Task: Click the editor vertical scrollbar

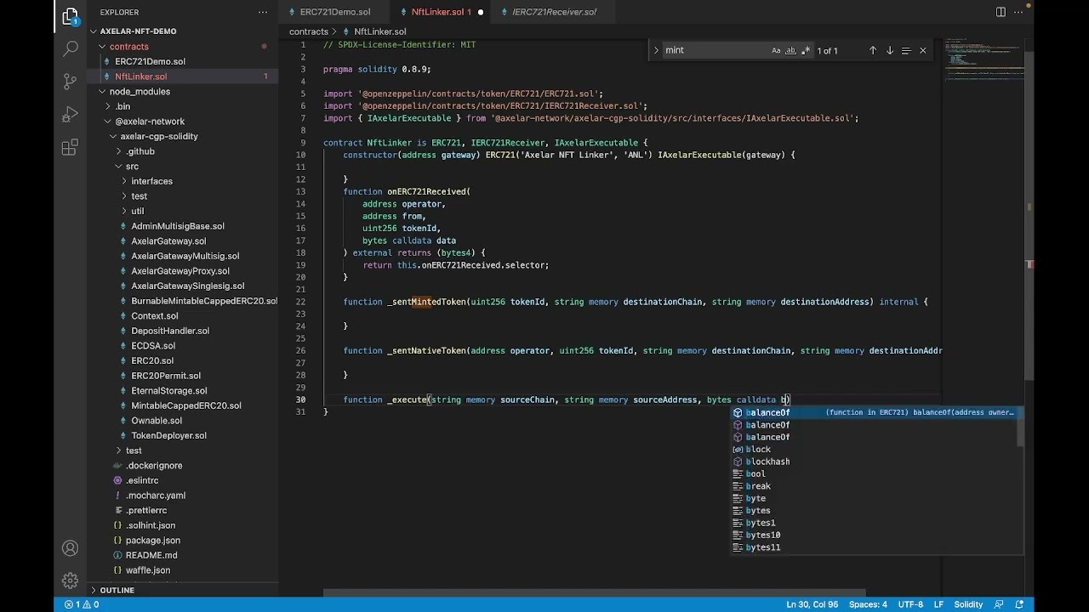Action: (1029, 217)
